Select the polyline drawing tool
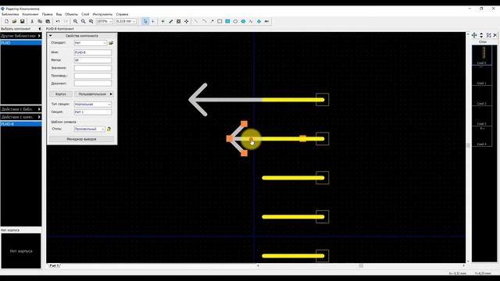The height and width of the screenshot is (281, 500). tap(251, 21)
